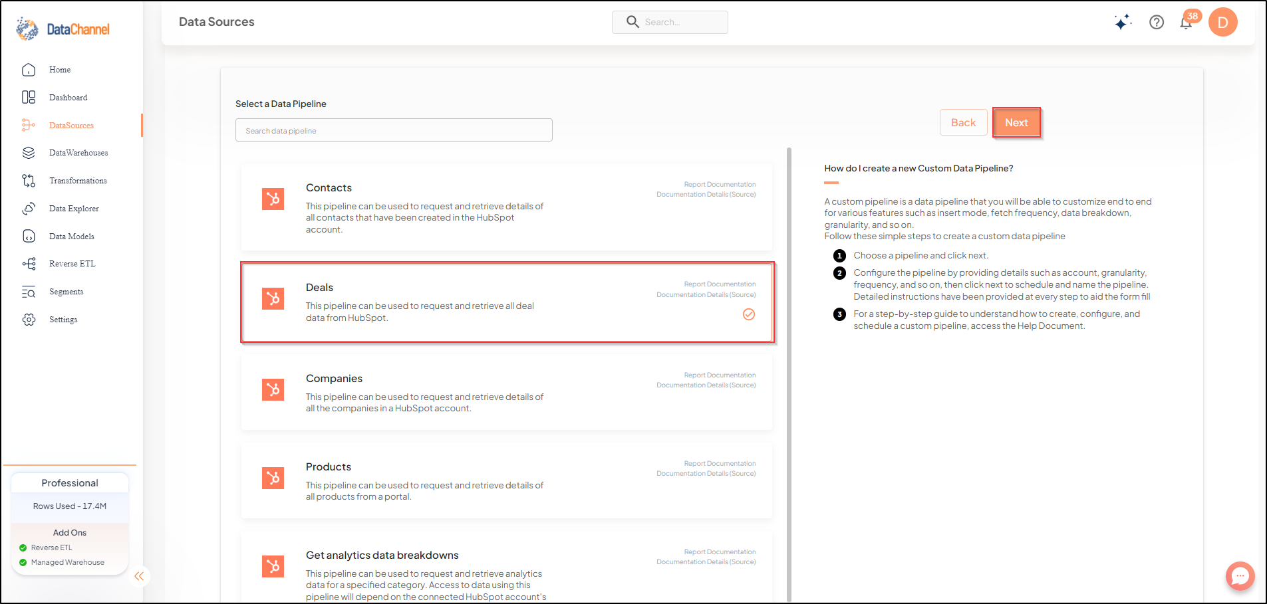
Task: Select Get analytics data breakdowns title
Action: [382, 555]
